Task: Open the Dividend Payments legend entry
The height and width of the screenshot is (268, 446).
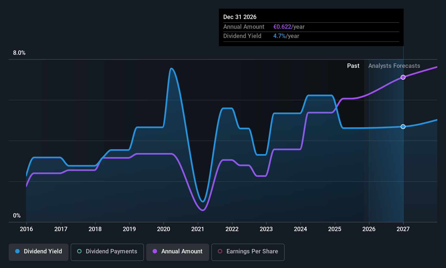Action: tap(107, 251)
